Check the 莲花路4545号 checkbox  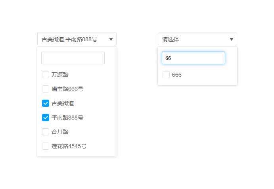point(46,146)
